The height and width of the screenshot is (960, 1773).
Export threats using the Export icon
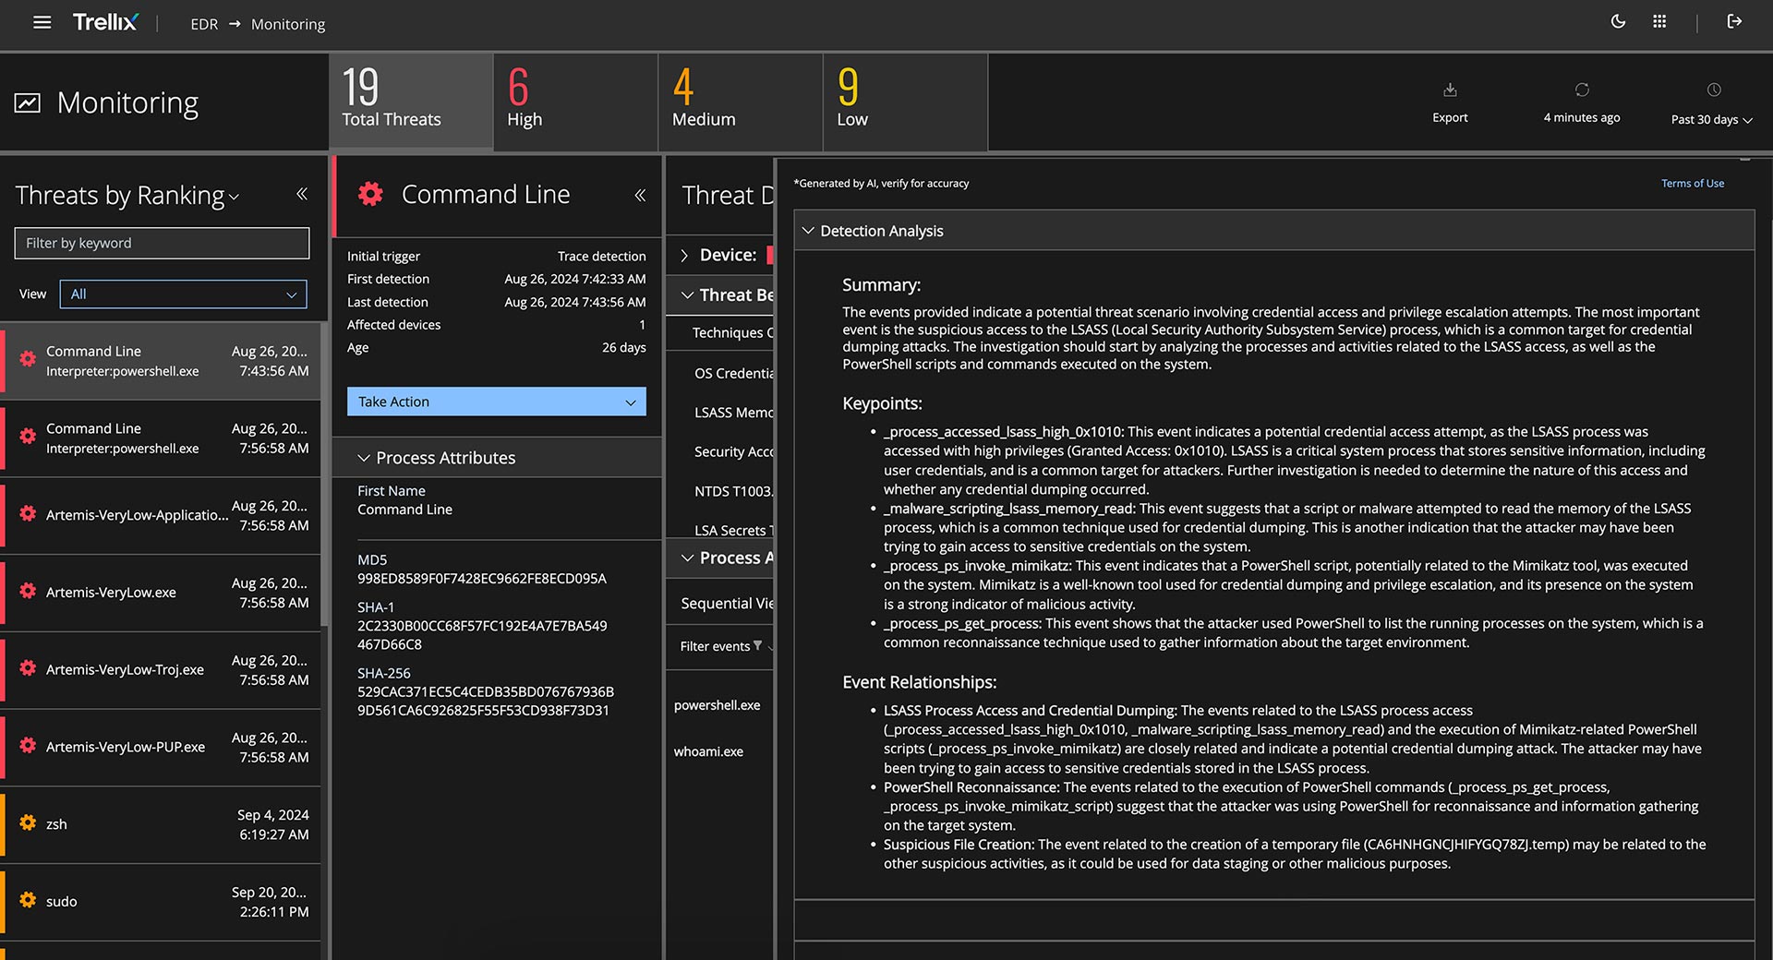pyautogui.click(x=1450, y=90)
